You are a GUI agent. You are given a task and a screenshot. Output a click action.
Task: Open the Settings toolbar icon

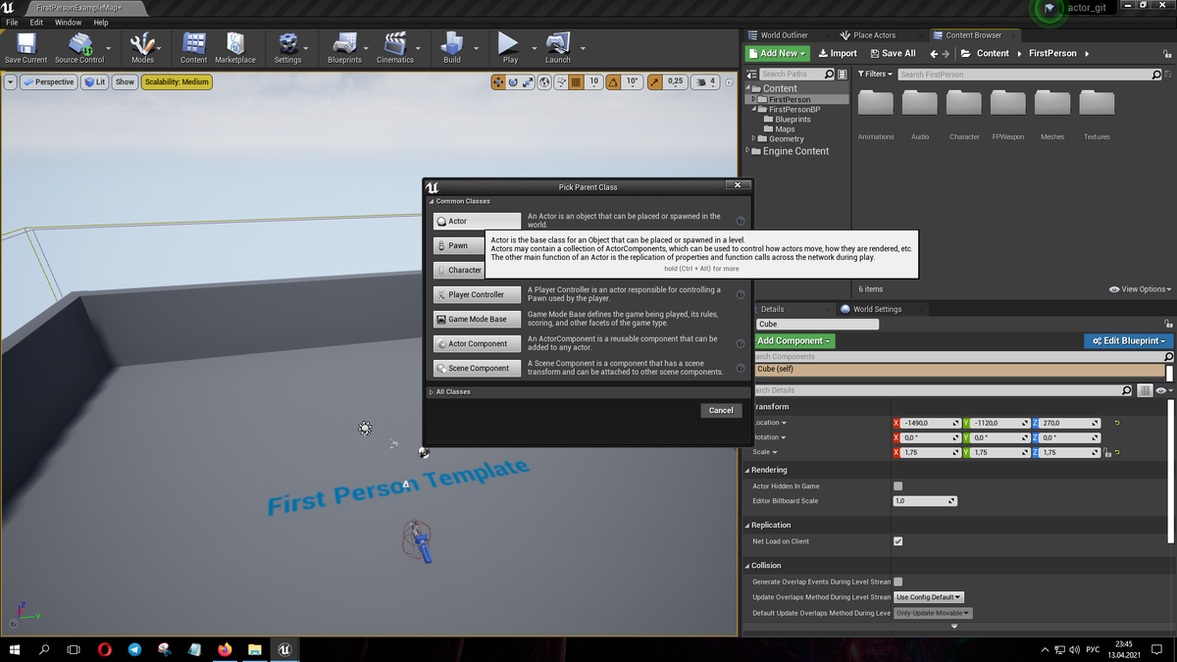click(288, 47)
